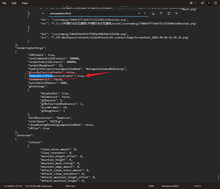This screenshot has width=220, height=189.
Task: Click the "gIBounces": 2 line
Action: 52,101
